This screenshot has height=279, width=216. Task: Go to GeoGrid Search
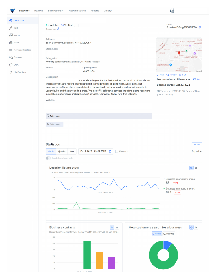(x=77, y=11)
